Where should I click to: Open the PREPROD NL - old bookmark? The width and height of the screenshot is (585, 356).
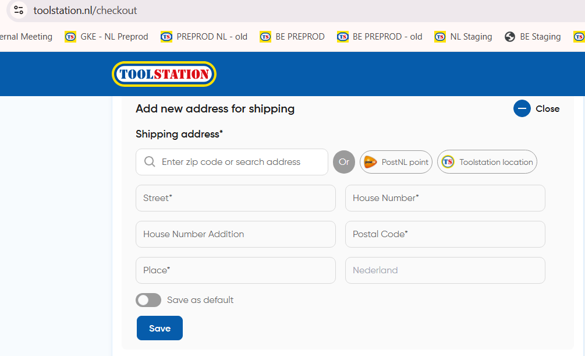(204, 37)
